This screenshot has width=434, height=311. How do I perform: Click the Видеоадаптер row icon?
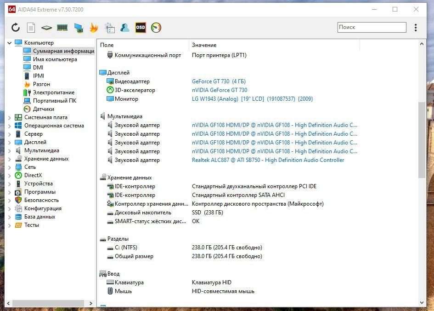point(110,81)
